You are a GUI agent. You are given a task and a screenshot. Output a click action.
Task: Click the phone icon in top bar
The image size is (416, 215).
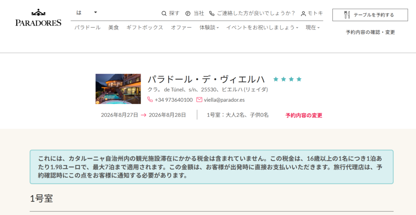tap(211, 13)
